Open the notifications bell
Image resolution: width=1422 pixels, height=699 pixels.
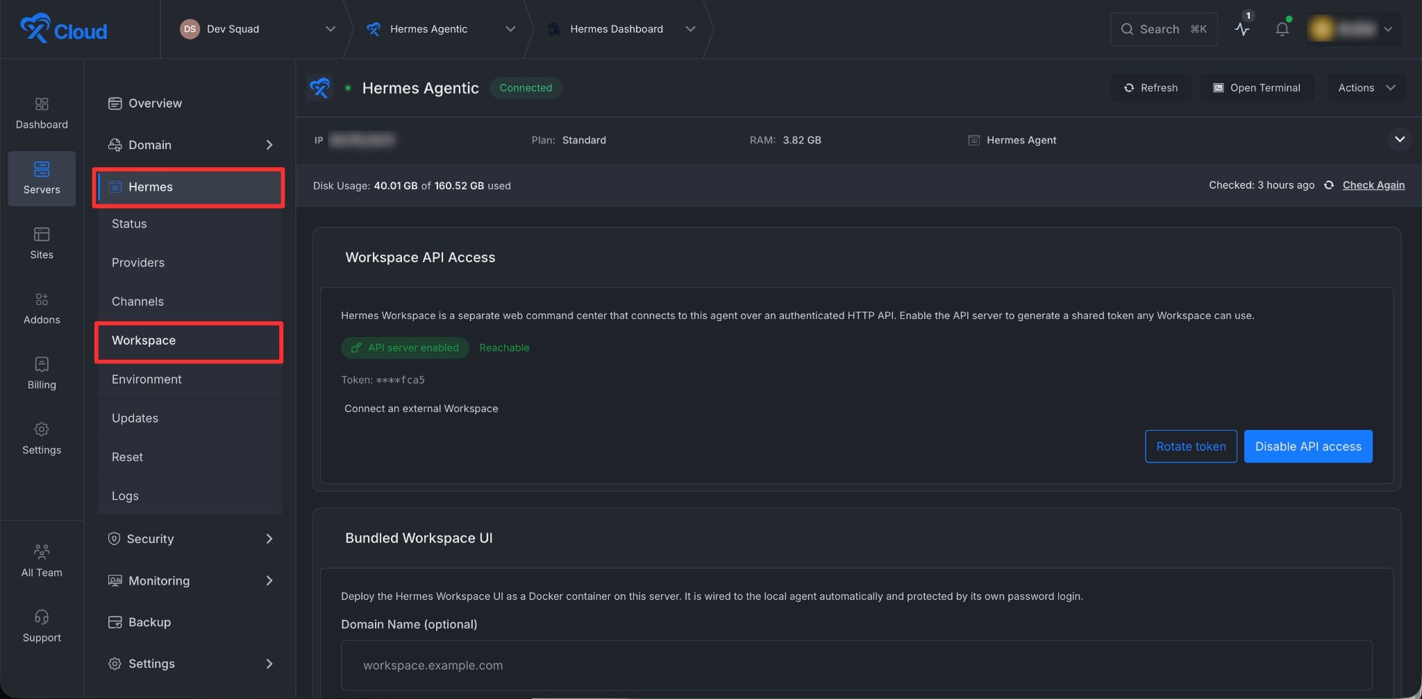[1282, 29]
